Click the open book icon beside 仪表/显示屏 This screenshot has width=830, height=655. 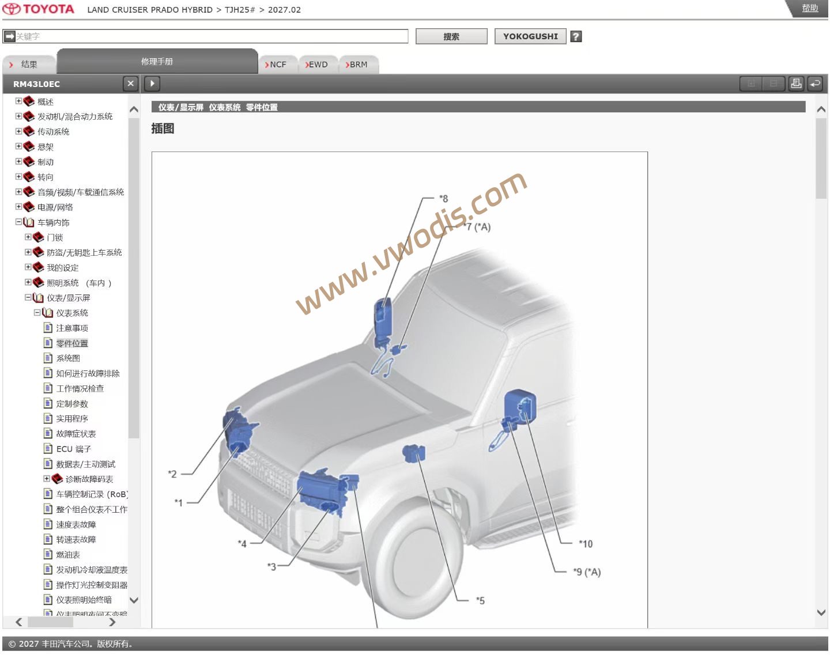point(38,298)
